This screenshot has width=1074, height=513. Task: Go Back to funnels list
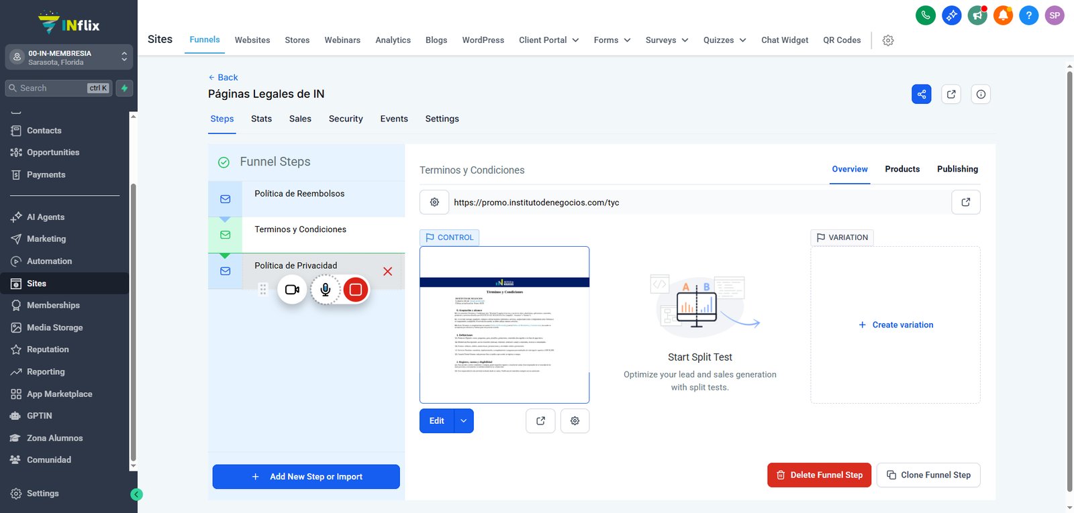223,77
